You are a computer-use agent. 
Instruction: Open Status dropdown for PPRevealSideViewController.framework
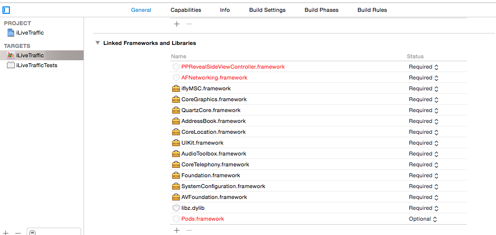tap(424, 67)
